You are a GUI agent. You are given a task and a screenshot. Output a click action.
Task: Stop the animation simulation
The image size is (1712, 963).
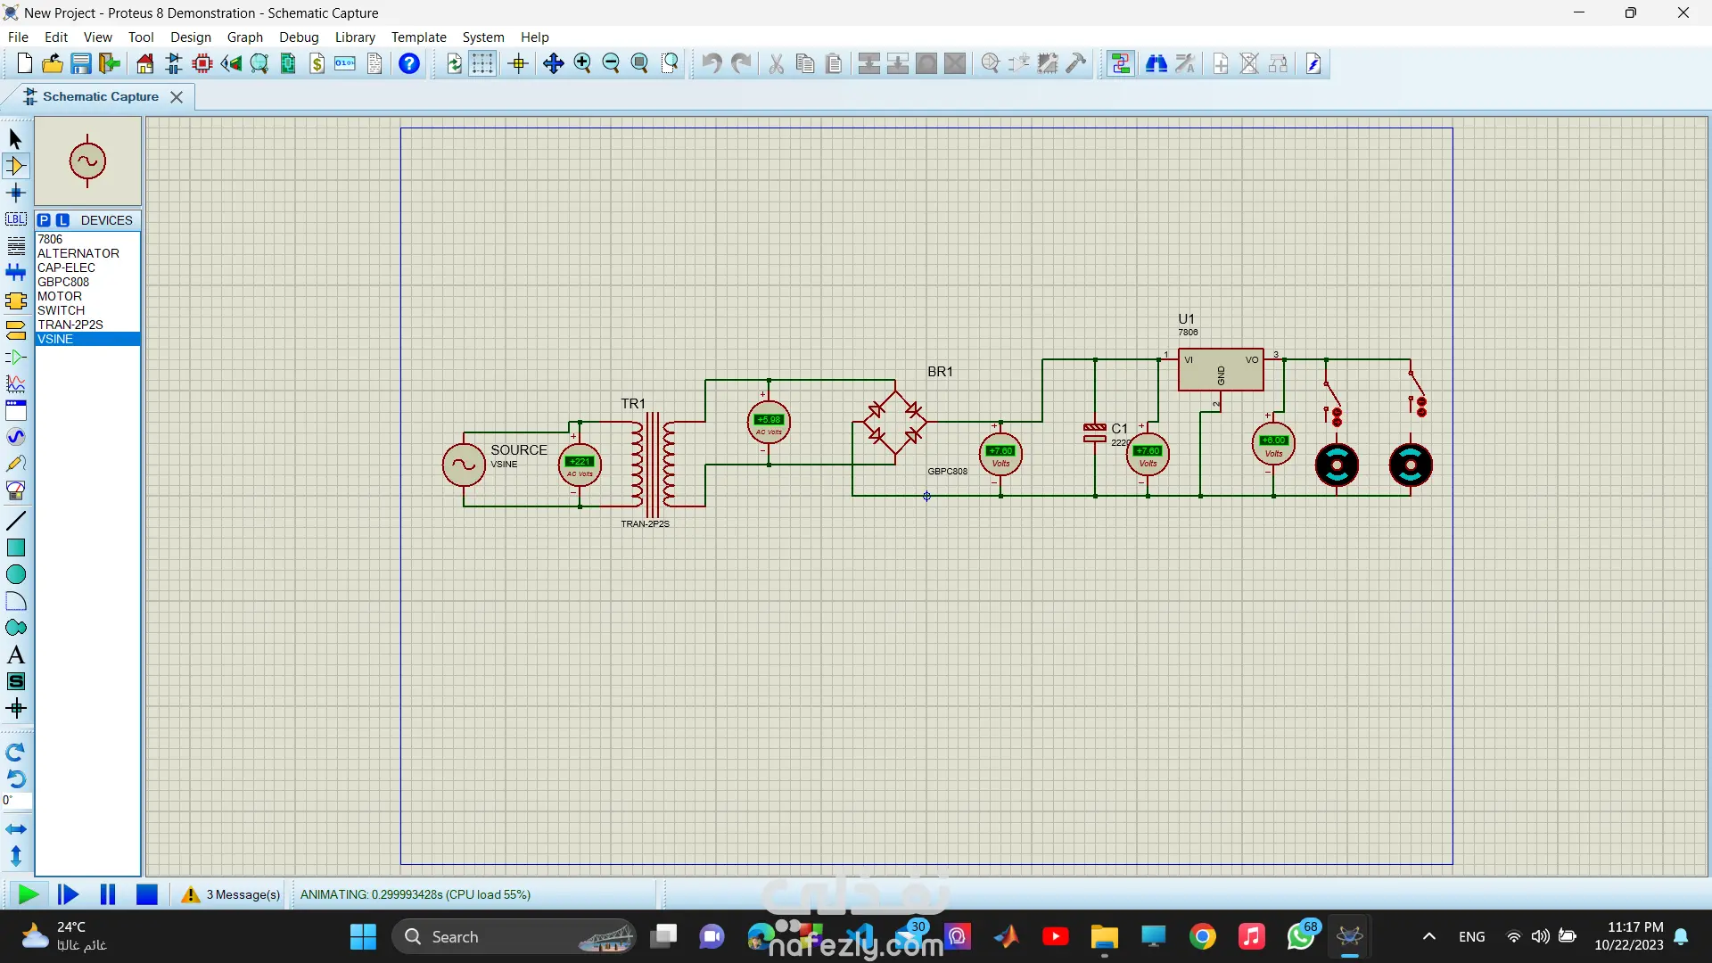click(x=147, y=894)
